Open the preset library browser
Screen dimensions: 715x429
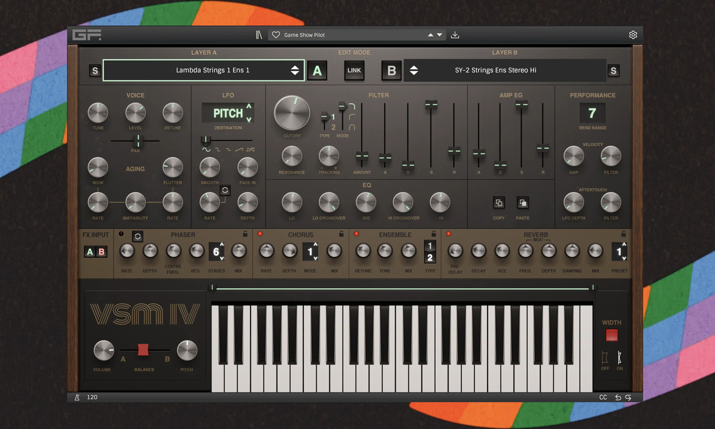(259, 35)
